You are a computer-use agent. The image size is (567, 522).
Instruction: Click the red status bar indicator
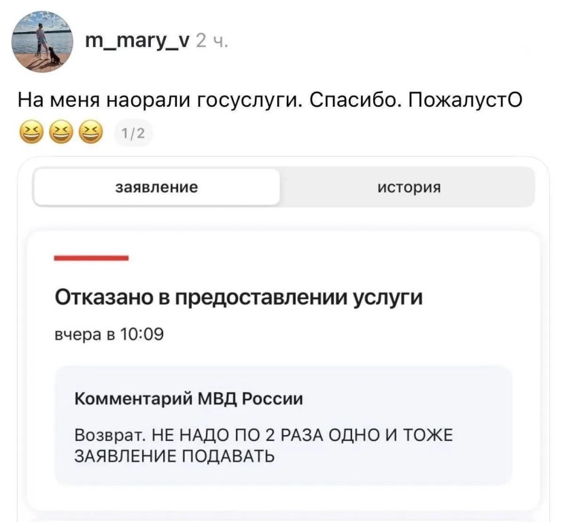(x=91, y=258)
